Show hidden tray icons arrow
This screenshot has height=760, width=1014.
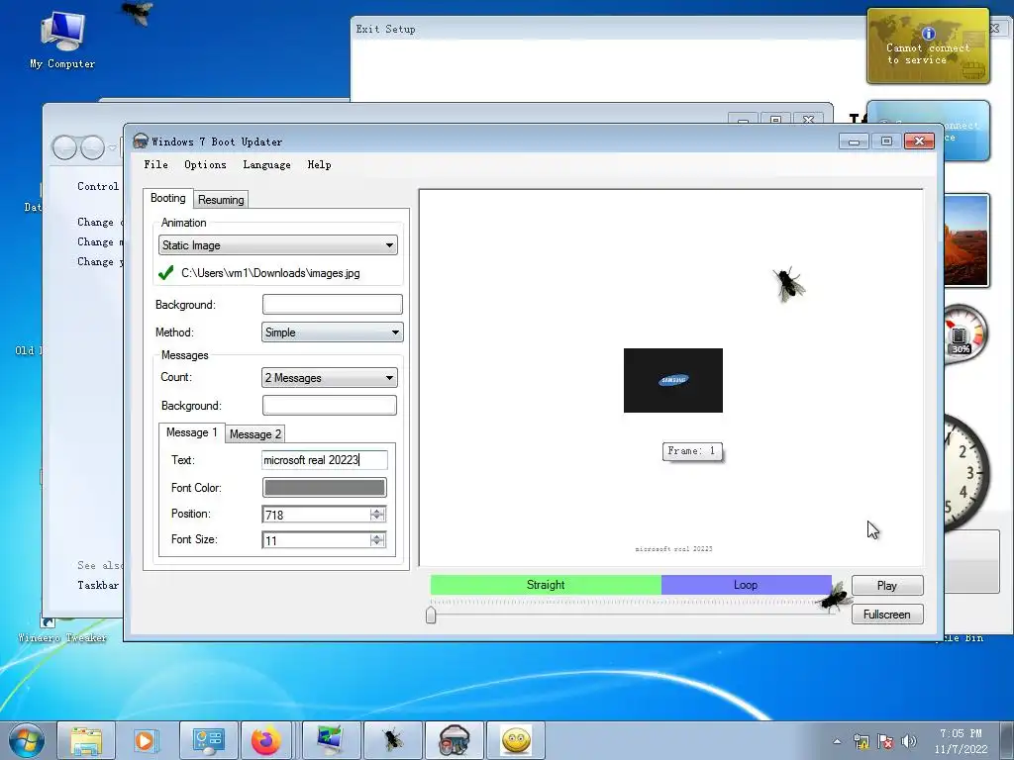(x=838, y=741)
